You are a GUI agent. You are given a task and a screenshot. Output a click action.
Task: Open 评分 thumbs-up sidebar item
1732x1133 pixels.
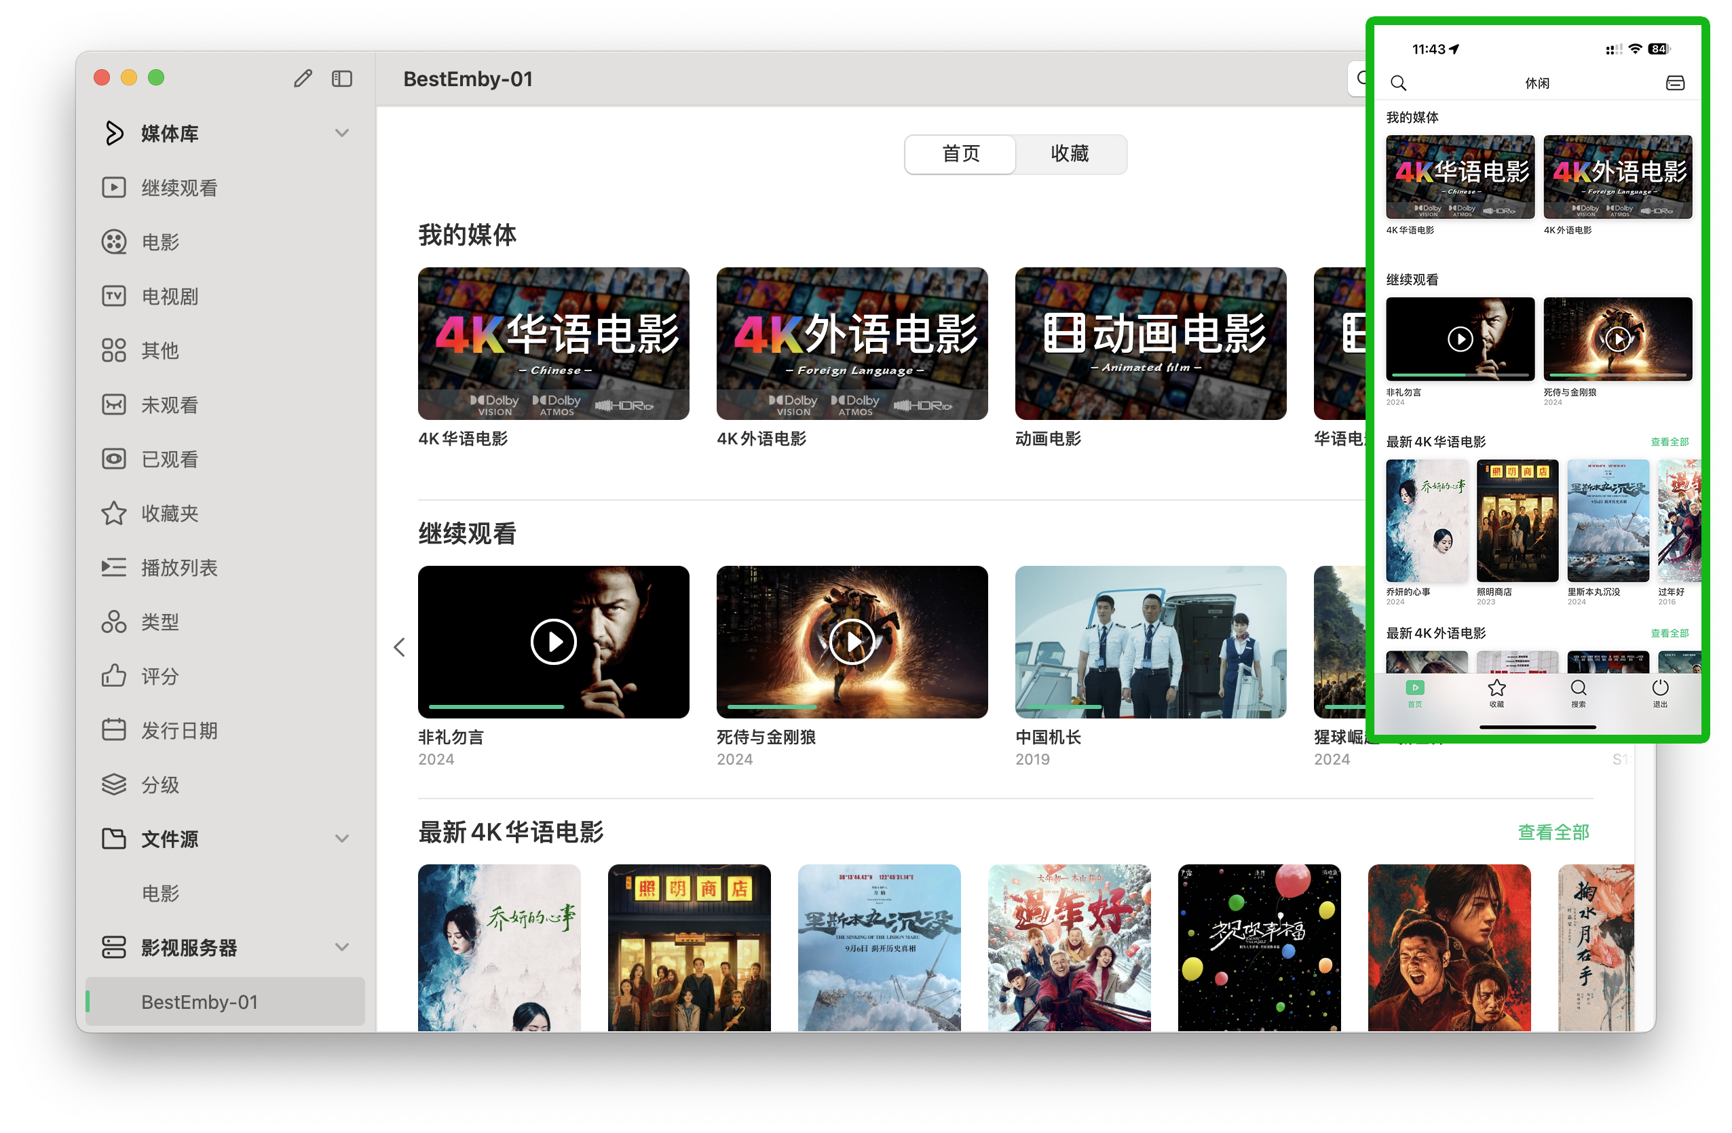click(x=159, y=676)
